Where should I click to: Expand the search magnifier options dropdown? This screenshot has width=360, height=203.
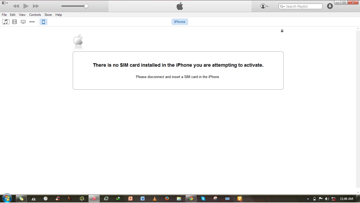[282, 6]
